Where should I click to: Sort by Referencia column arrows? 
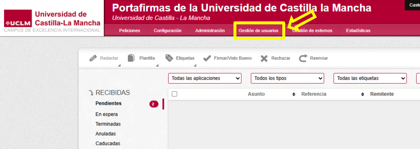click(x=362, y=94)
